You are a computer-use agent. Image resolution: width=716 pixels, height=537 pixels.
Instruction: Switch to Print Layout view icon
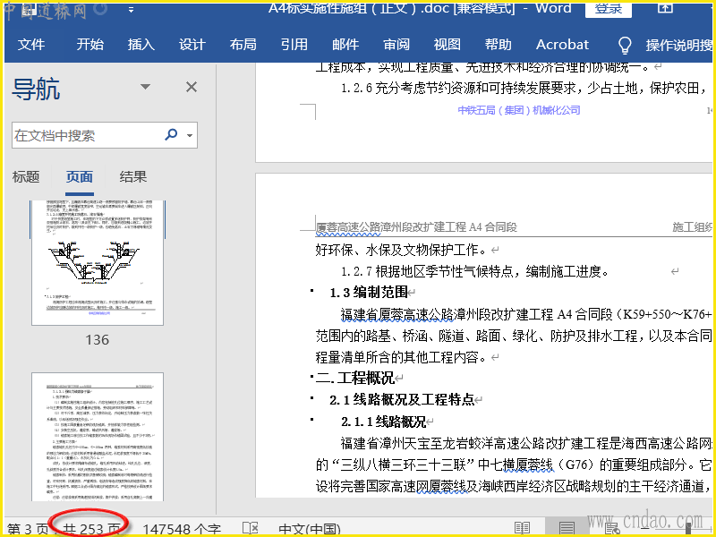[x=567, y=528]
